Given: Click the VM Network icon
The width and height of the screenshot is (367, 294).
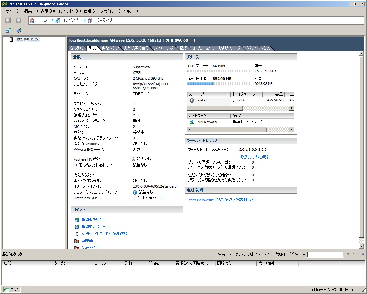Looking at the screenshot, I should [192, 122].
